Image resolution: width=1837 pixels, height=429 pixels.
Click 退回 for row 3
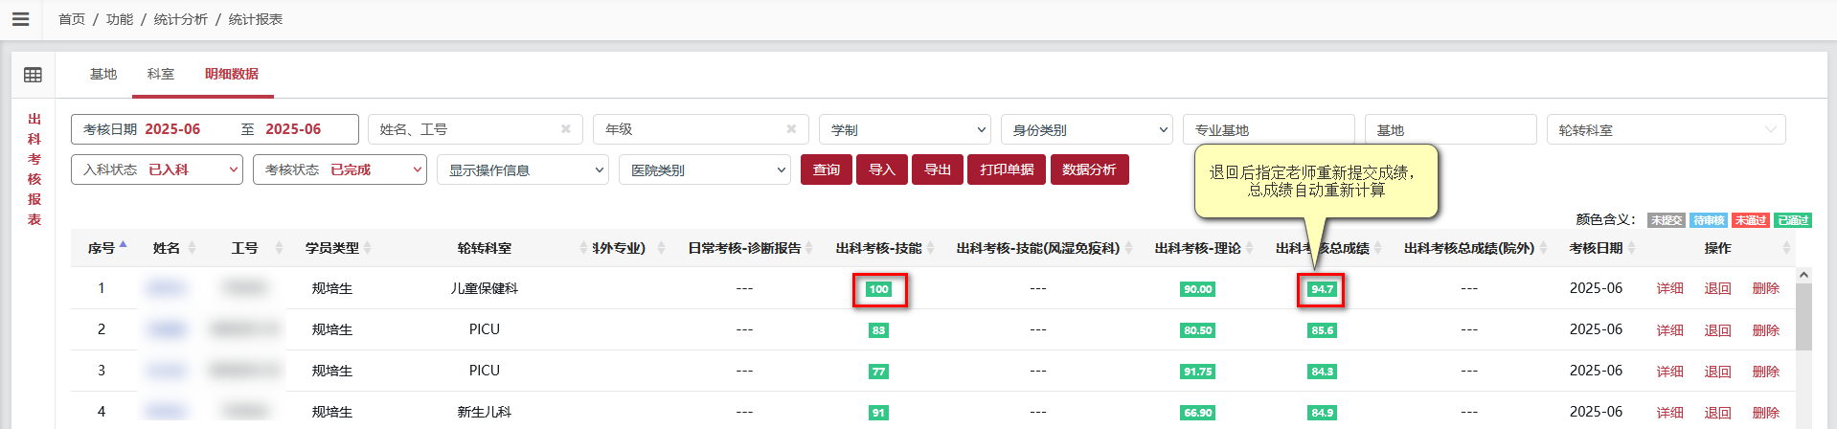[1717, 372]
